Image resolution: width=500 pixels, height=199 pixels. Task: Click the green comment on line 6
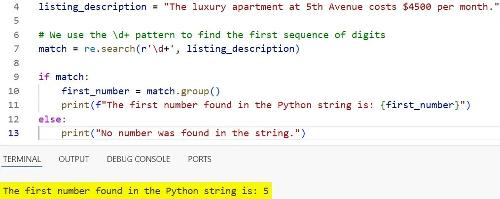212,35
